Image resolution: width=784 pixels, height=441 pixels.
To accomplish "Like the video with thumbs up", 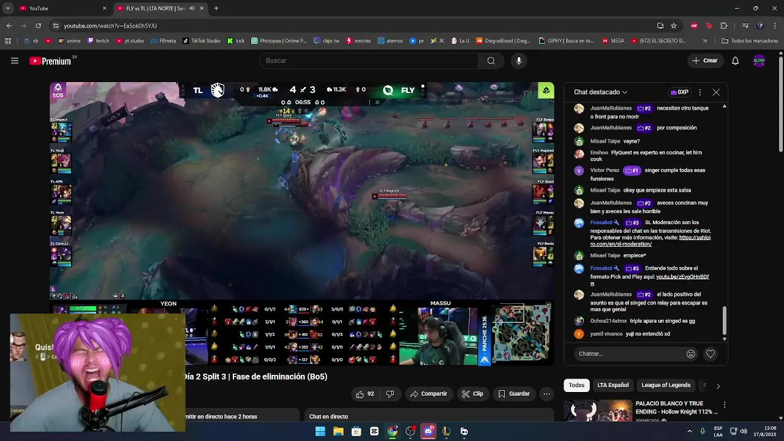I will pyautogui.click(x=365, y=394).
